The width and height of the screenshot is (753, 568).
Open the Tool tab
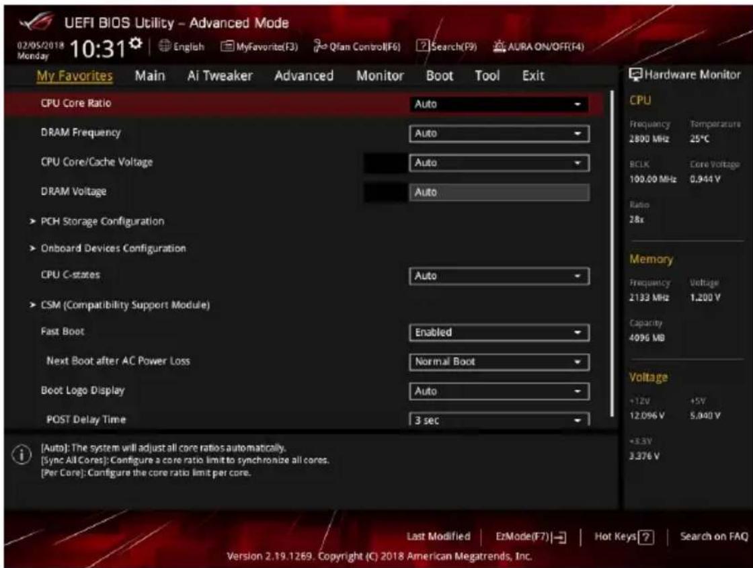(487, 76)
